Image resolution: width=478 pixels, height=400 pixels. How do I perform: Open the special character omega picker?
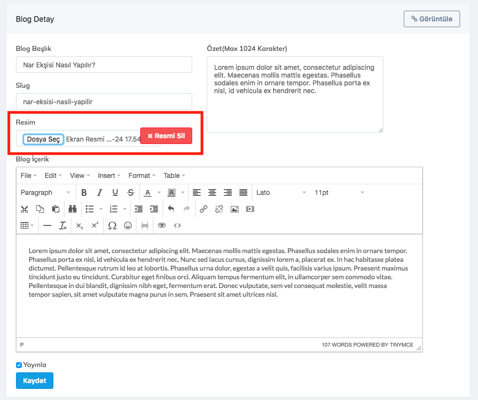click(112, 225)
